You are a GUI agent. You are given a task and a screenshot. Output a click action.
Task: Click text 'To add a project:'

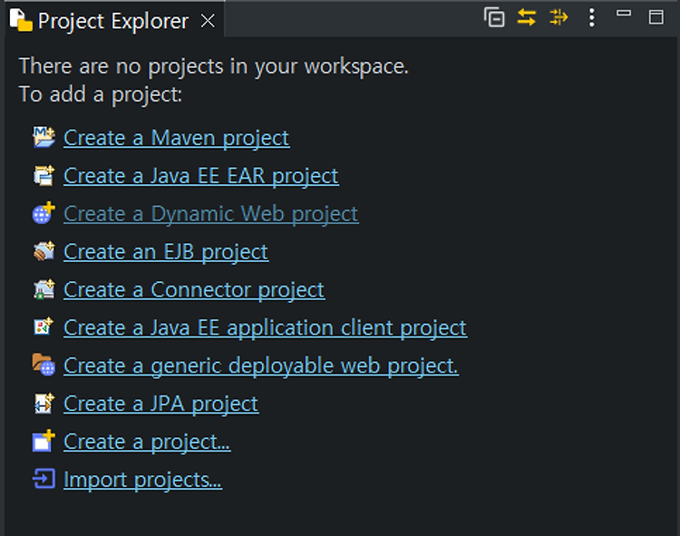pyautogui.click(x=100, y=94)
